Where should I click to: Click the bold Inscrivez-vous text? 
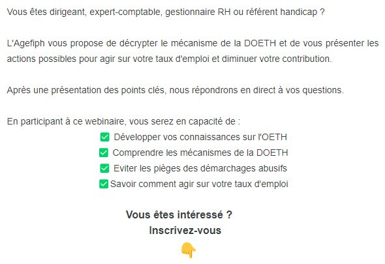click(185, 231)
